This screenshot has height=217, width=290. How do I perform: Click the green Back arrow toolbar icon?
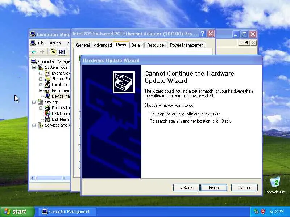(34, 52)
